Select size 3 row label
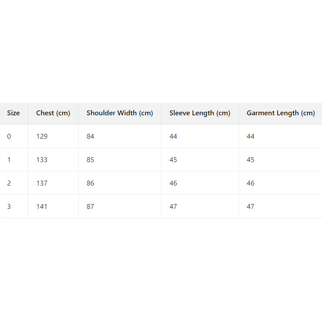The height and width of the screenshot is (322, 322). tap(9, 207)
